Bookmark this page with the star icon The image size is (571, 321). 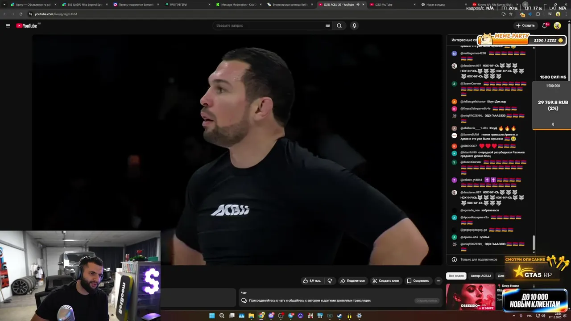coord(511,14)
